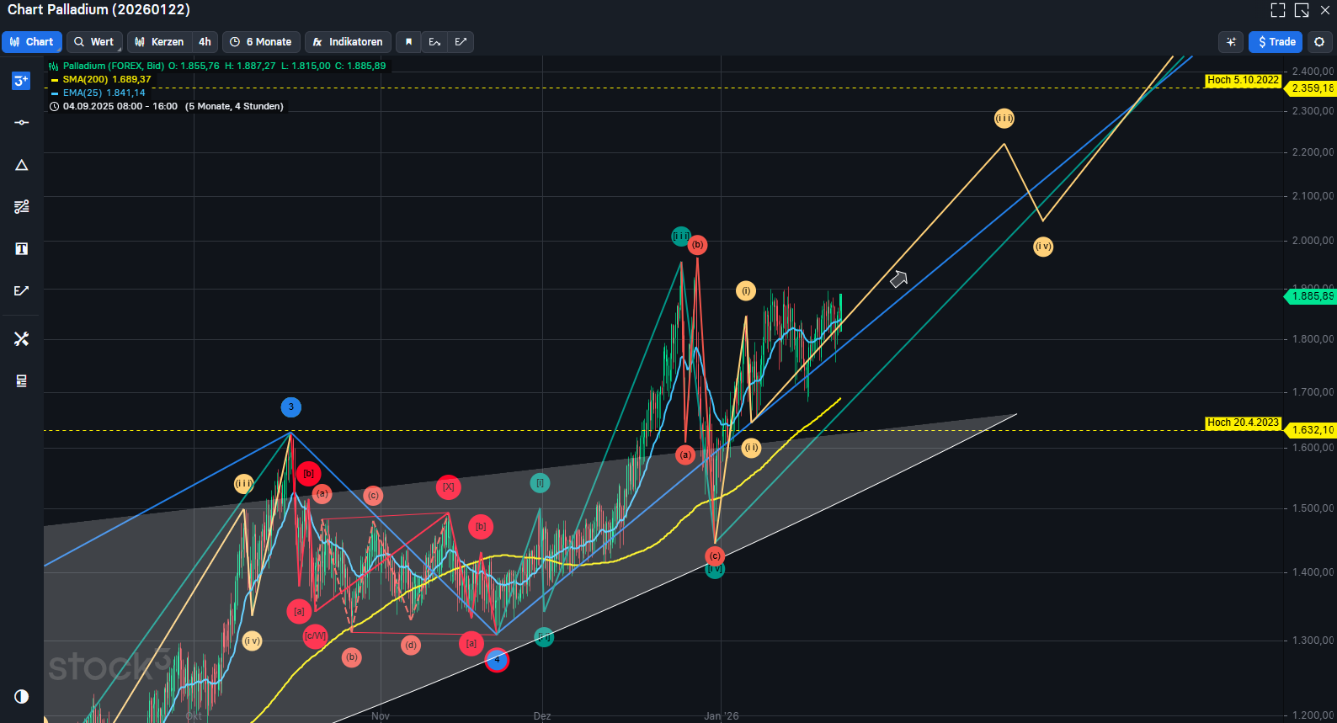
Task: Open the wrench and screwdriver tools icon
Action: [21, 338]
